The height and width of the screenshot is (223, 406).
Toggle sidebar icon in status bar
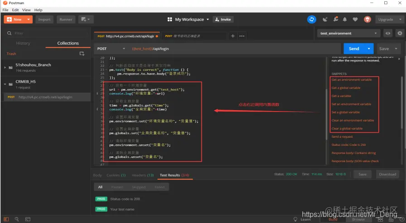[x=6, y=219]
